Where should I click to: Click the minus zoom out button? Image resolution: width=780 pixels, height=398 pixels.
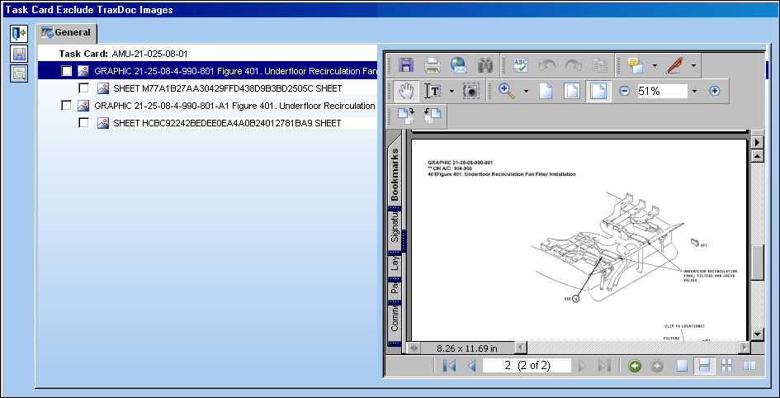(625, 91)
